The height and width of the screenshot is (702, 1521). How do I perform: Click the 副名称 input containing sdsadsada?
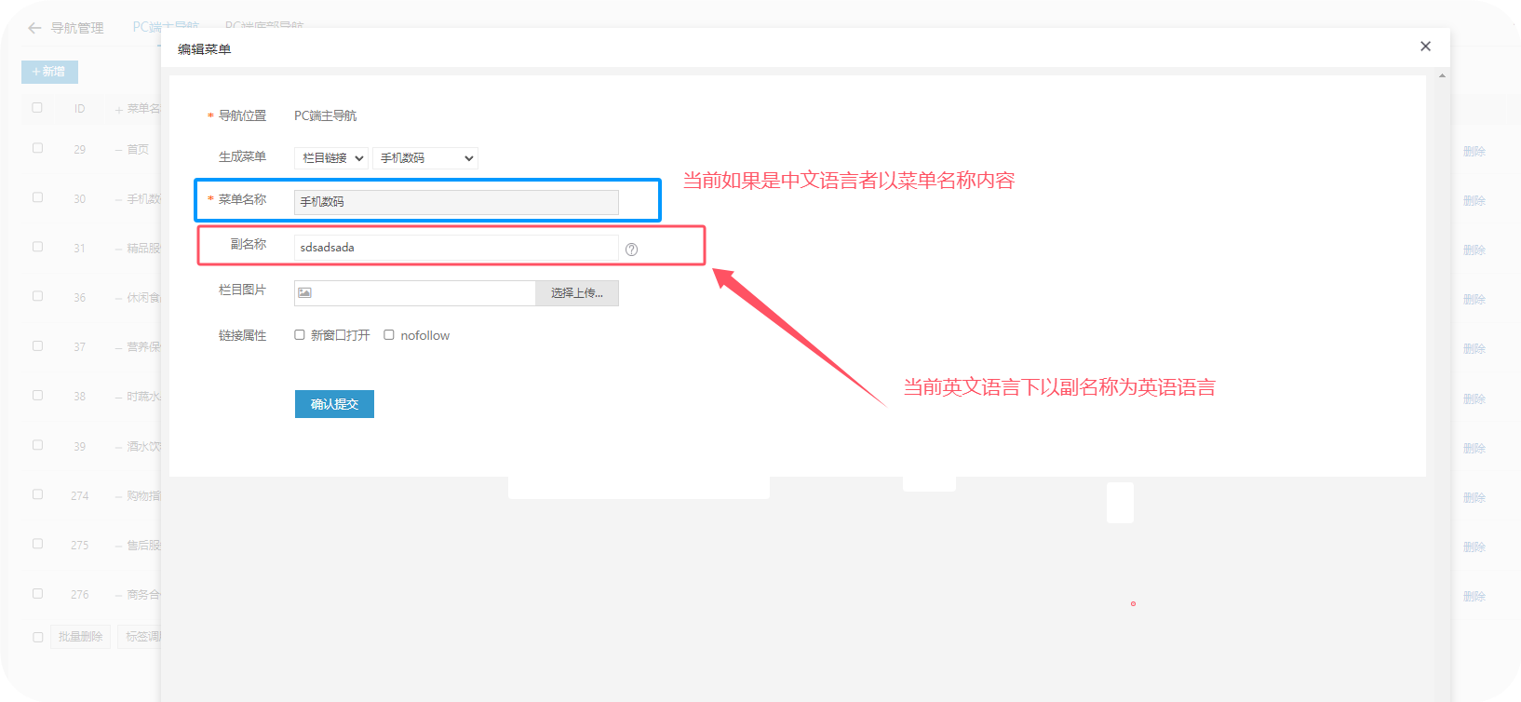click(x=456, y=248)
